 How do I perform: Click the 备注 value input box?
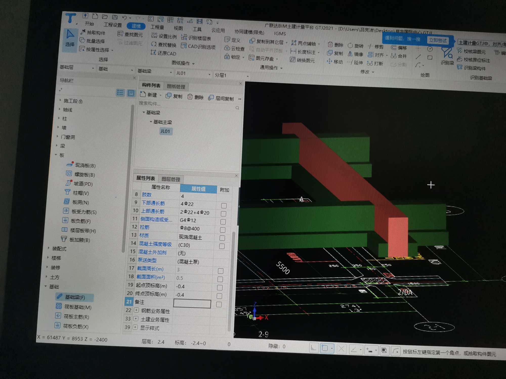coord(192,304)
